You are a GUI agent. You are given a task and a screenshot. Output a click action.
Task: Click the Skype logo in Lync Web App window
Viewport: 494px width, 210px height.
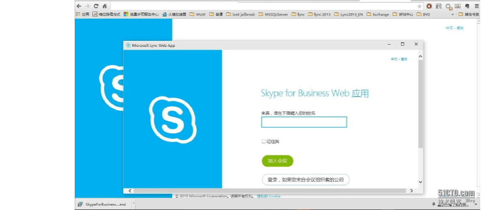click(x=173, y=120)
